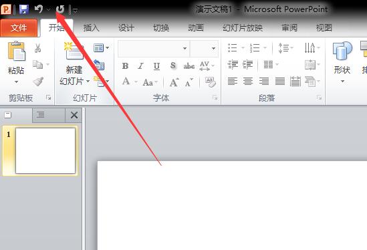This screenshot has width=367, height=250.
Task: Toggle text Shadow formatting
Action: coord(173,66)
